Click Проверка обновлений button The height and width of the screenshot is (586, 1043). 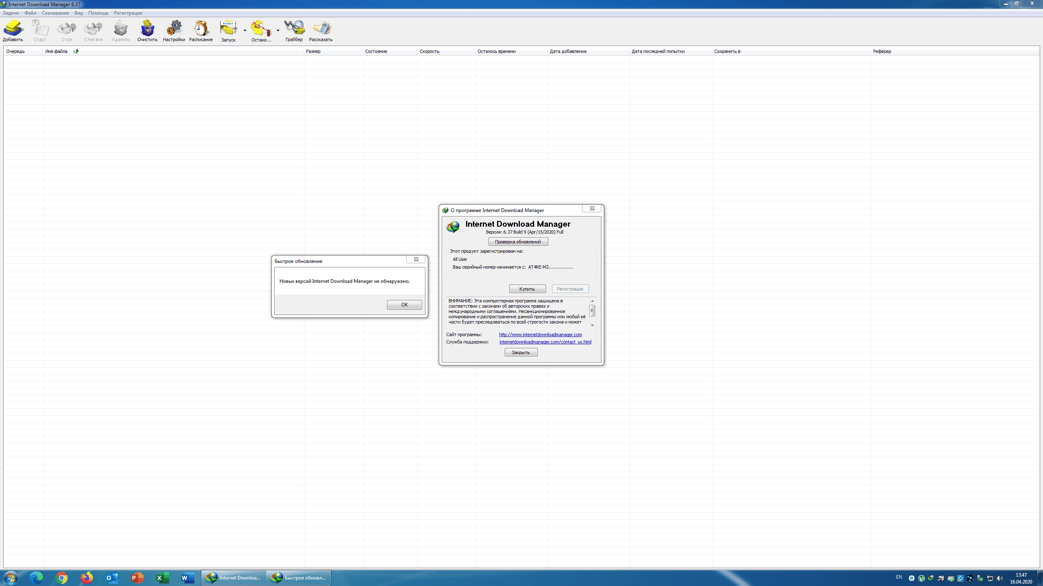pos(518,242)
